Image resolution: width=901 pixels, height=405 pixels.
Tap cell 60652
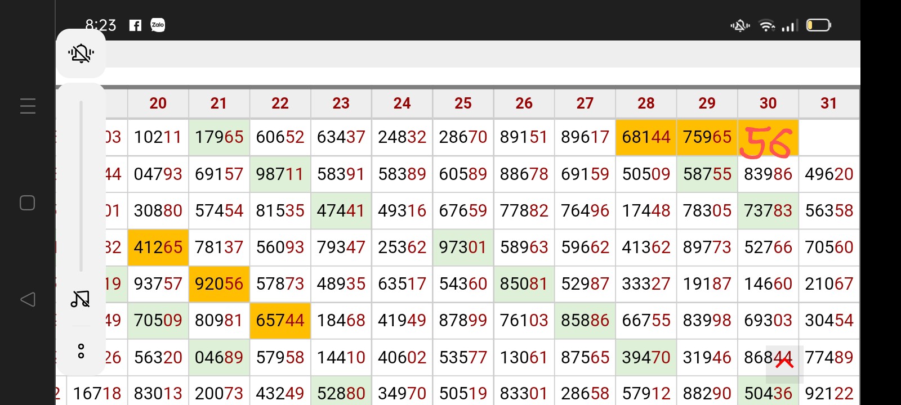tap(280, 137)
